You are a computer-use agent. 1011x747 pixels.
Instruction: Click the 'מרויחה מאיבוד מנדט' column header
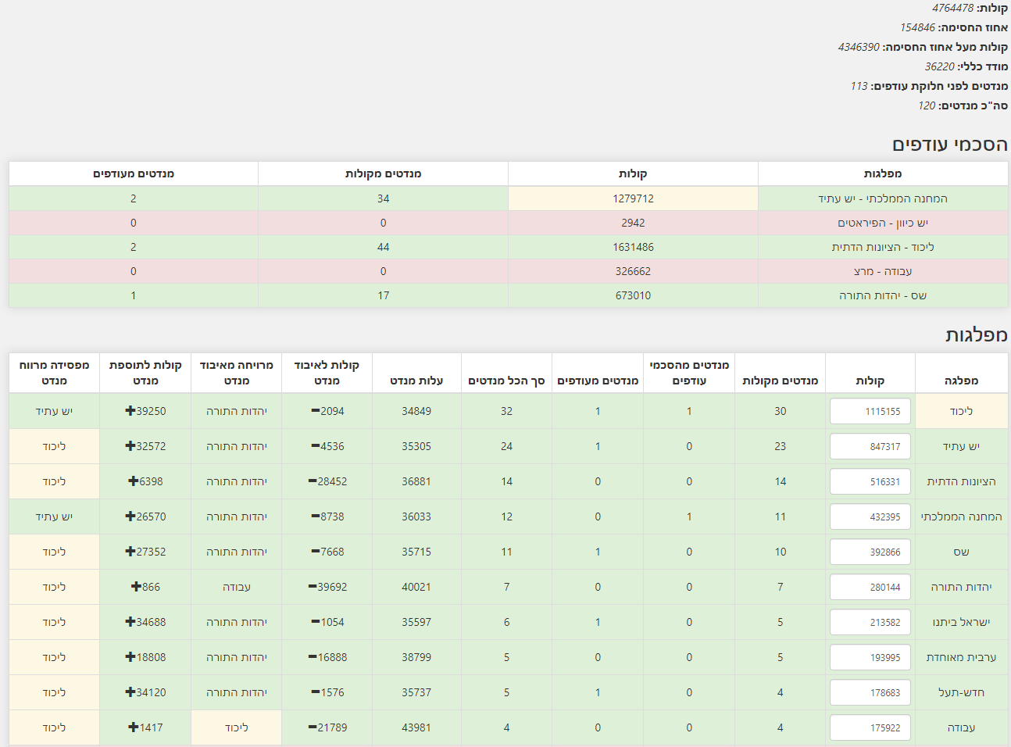(237, 373)
